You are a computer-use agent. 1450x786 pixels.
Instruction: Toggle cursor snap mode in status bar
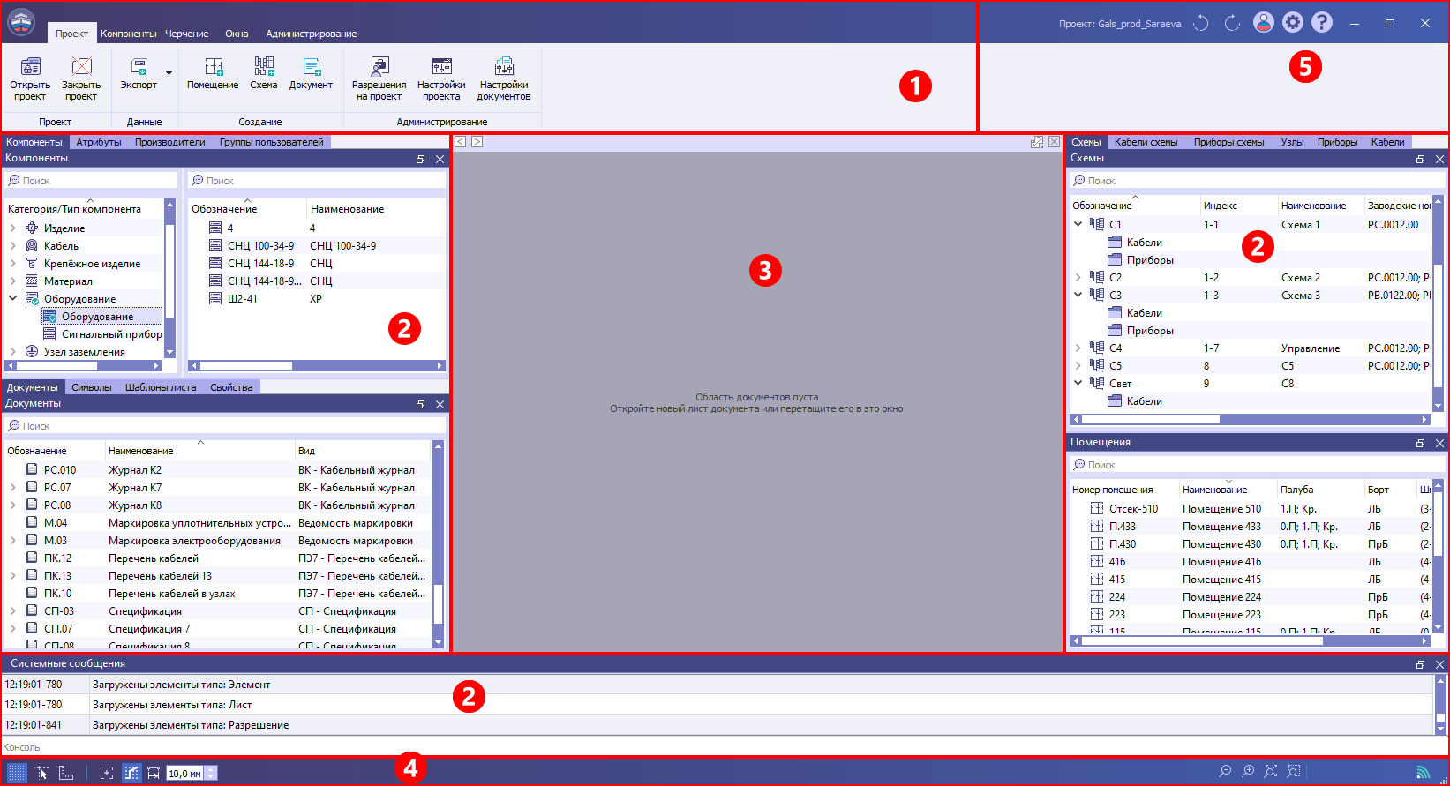click(41, 773)
